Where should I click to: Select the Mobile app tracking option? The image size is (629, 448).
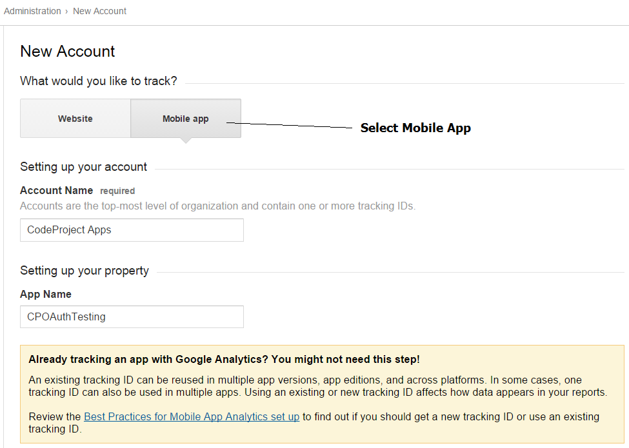pos(186,119)
